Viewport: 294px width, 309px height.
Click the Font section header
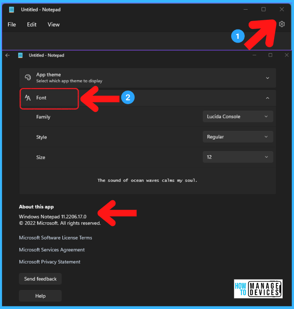coord(148,98)
